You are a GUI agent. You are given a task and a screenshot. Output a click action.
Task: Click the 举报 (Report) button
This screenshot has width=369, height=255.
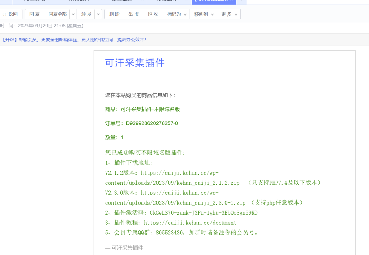[133, 14]
